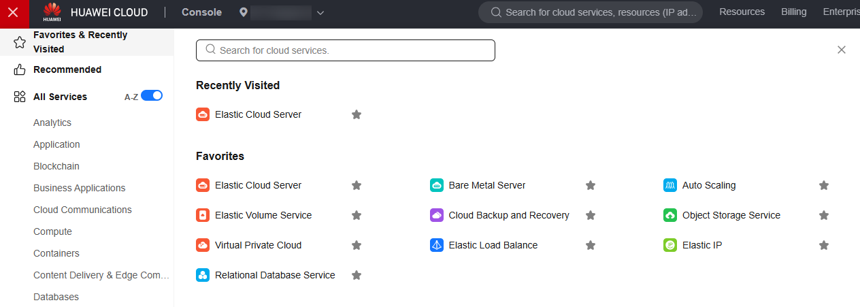Open the Cloud Communications category
860x307 pixels.
tap(82, 210)
